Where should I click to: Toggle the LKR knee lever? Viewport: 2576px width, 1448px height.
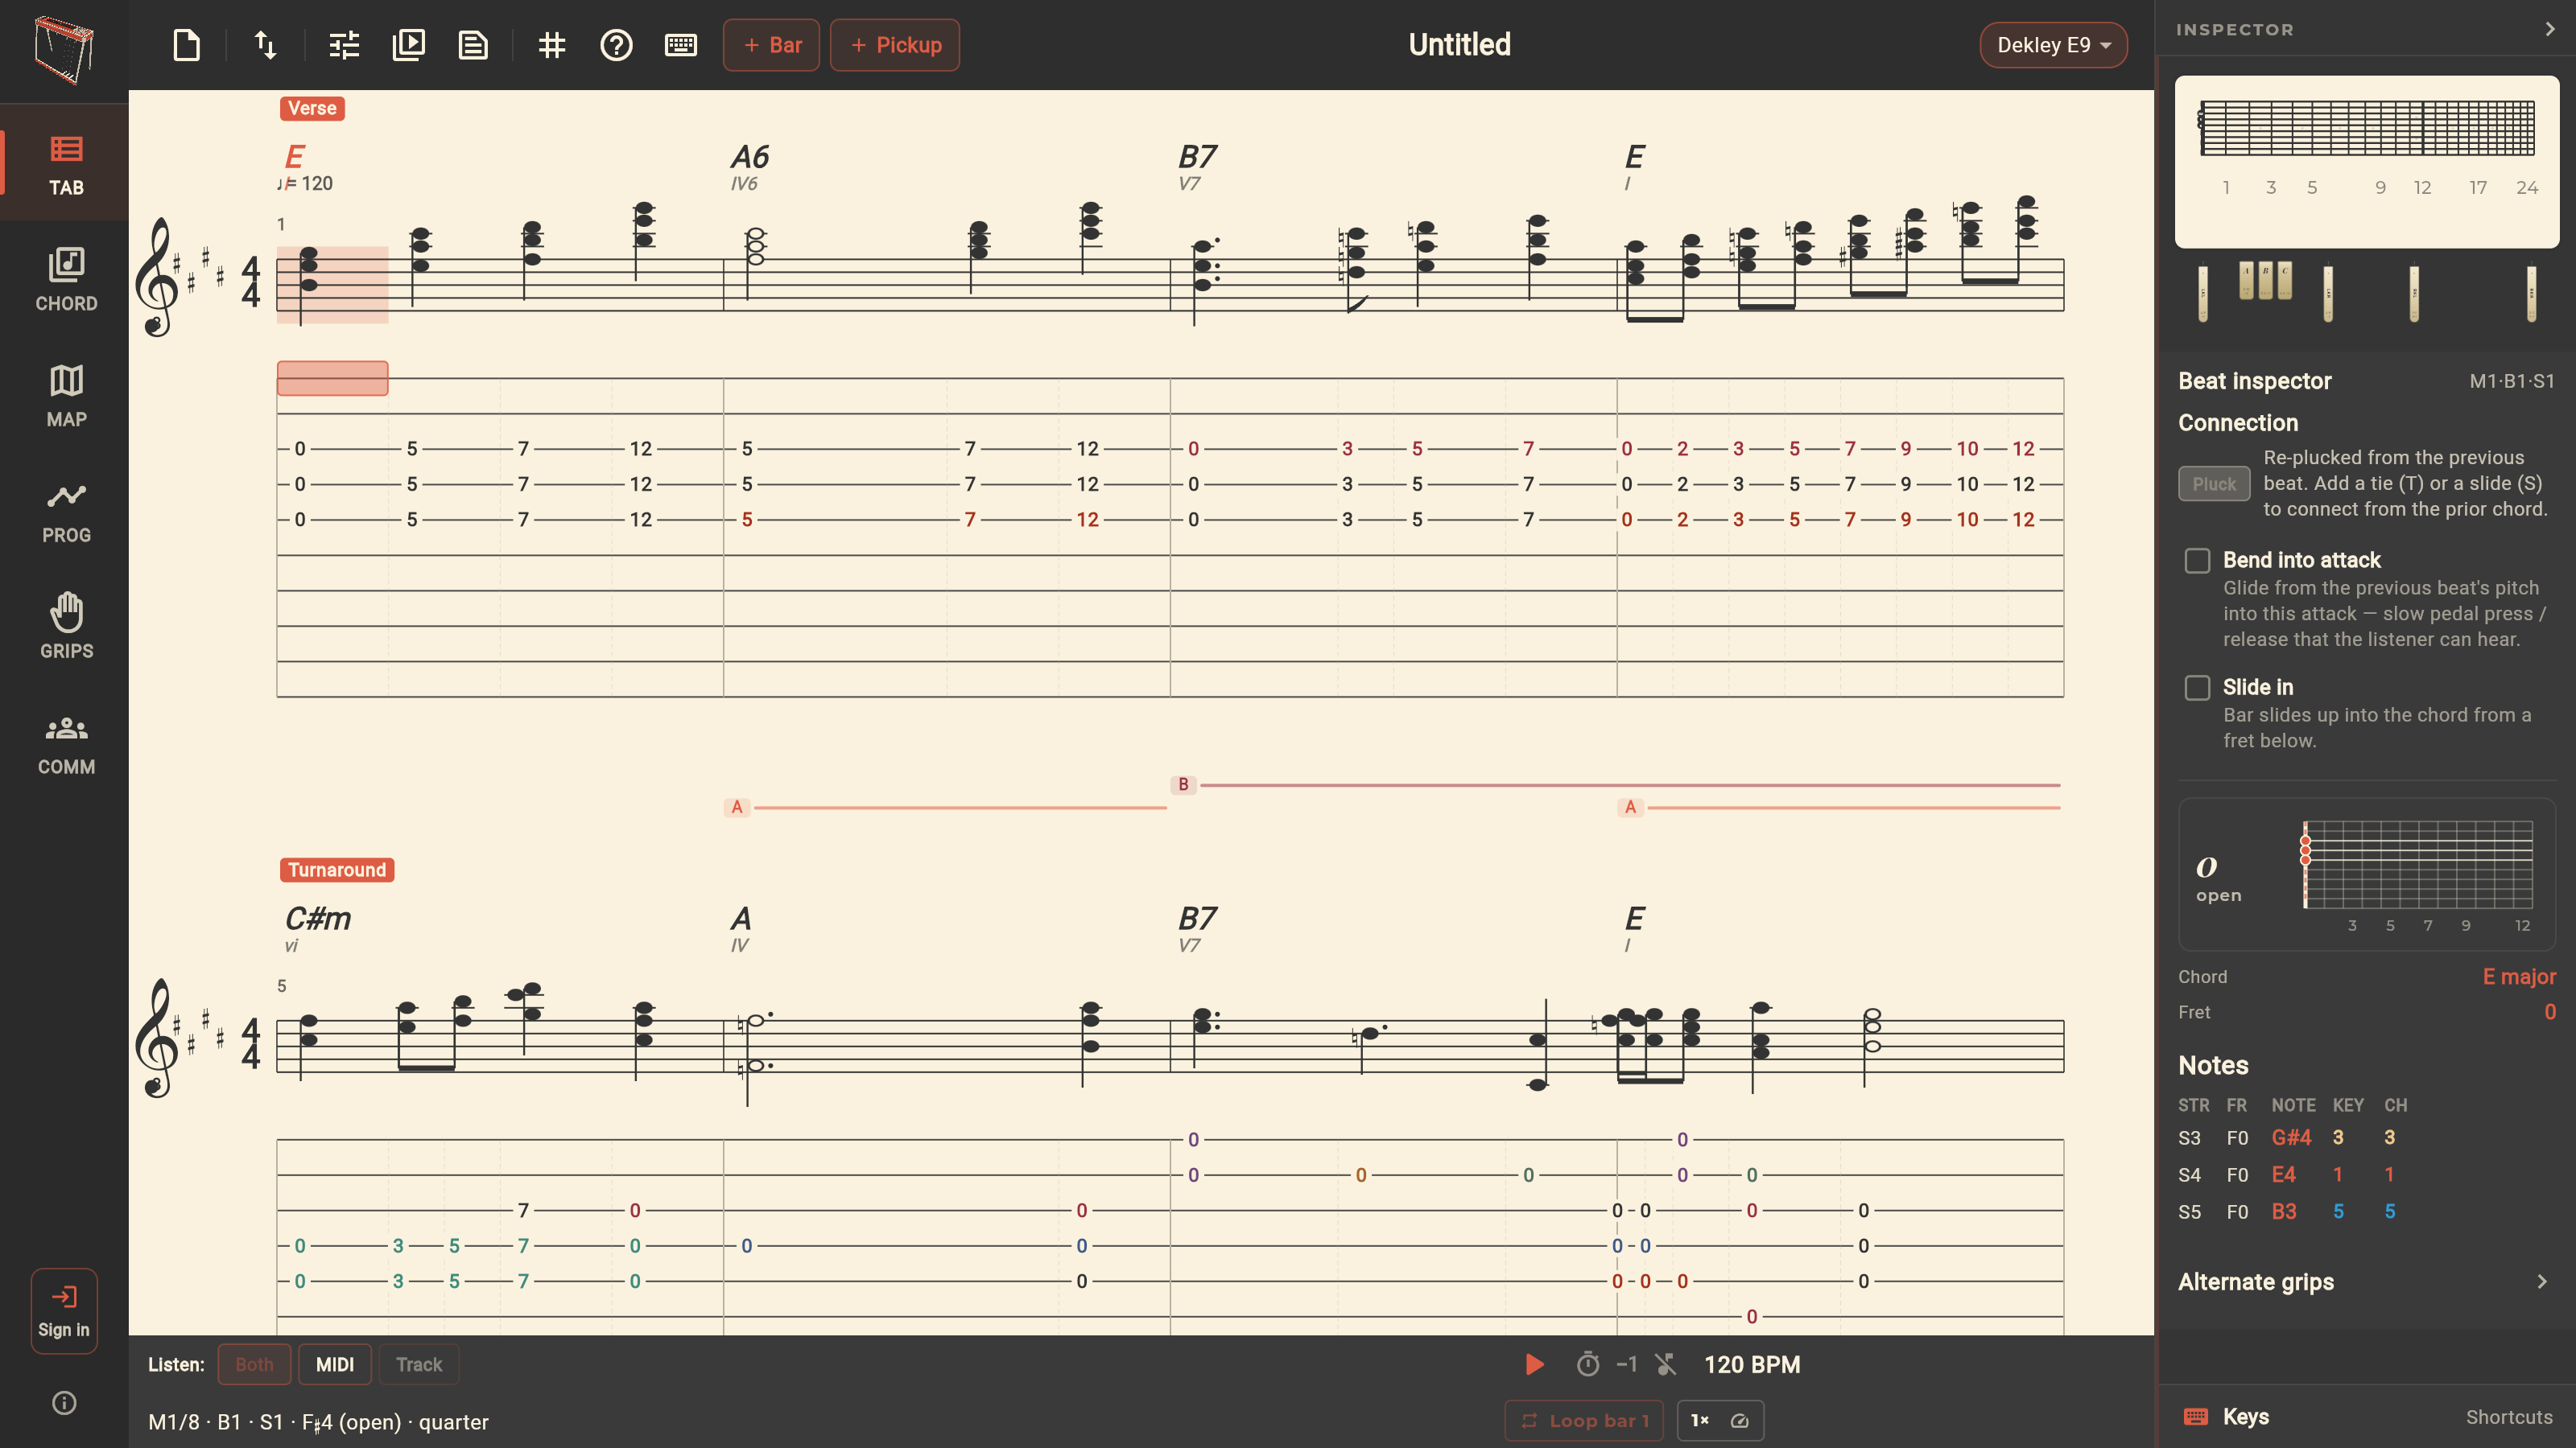pos(2328,293)
